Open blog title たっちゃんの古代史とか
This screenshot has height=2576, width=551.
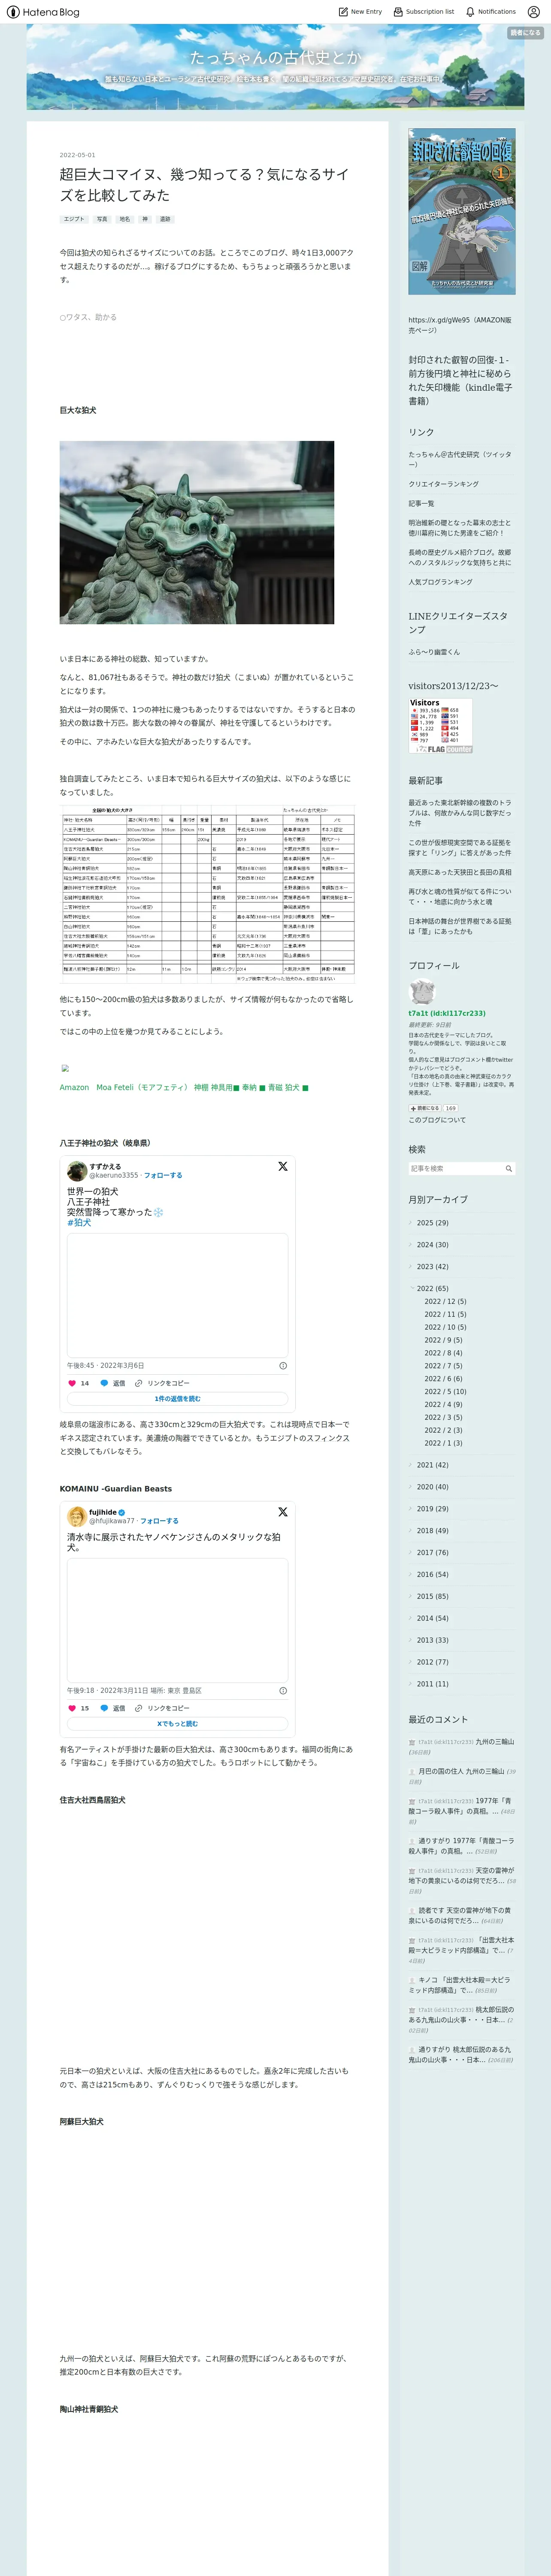click(x=275, y=58)
